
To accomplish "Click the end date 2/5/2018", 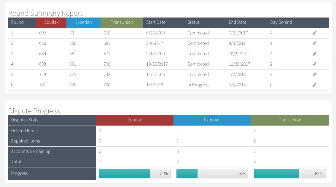I will (x=237, y=85).
